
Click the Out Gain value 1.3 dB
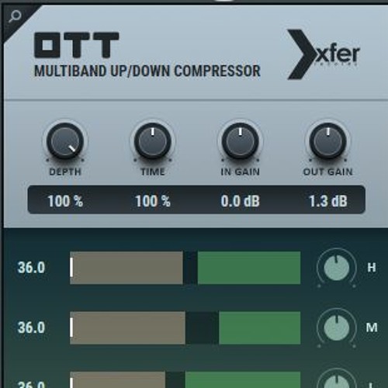[x=328, y=201]
